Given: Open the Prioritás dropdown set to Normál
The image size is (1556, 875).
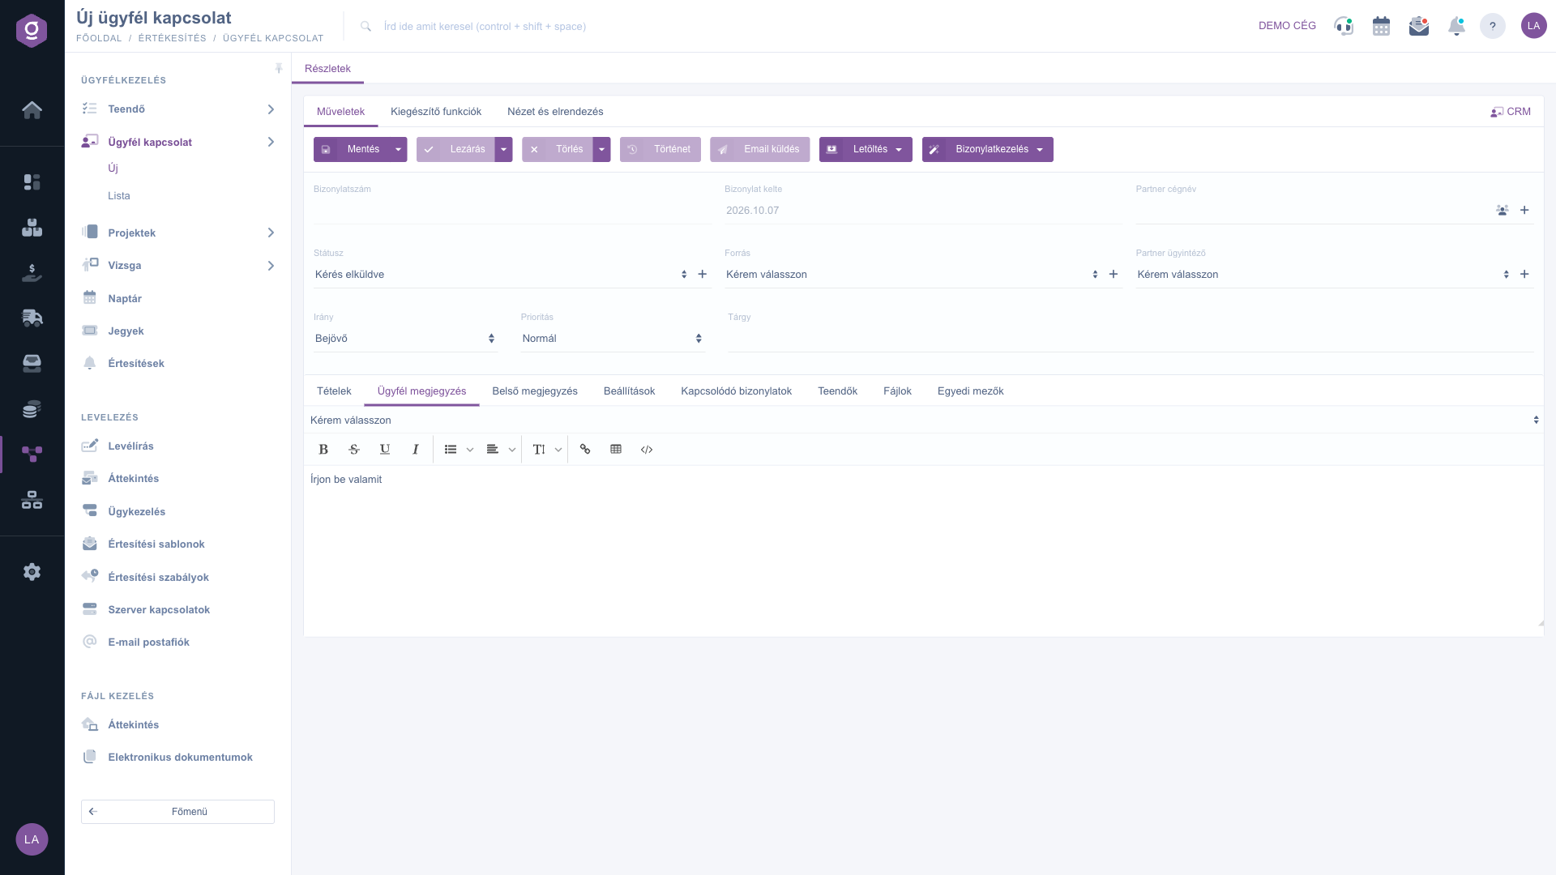Looking at the screenshot, I should [613, 339].
